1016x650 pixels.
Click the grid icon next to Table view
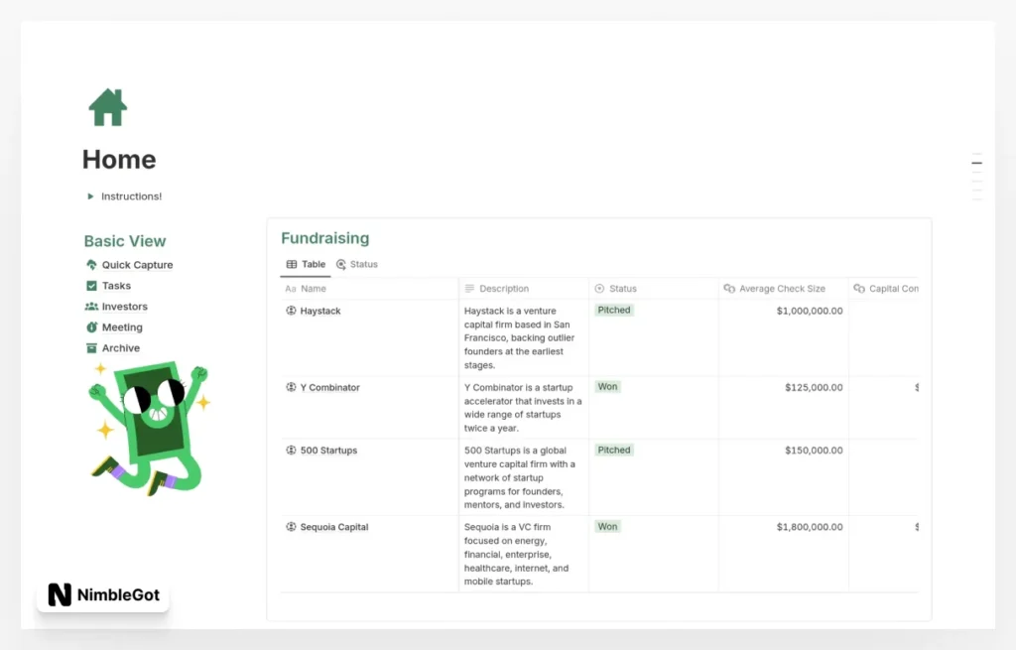(x=292, y=264)
